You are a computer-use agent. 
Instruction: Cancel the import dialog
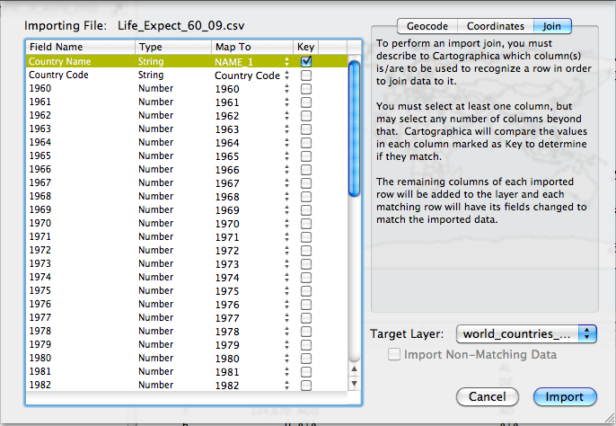[x=488, y=396]
